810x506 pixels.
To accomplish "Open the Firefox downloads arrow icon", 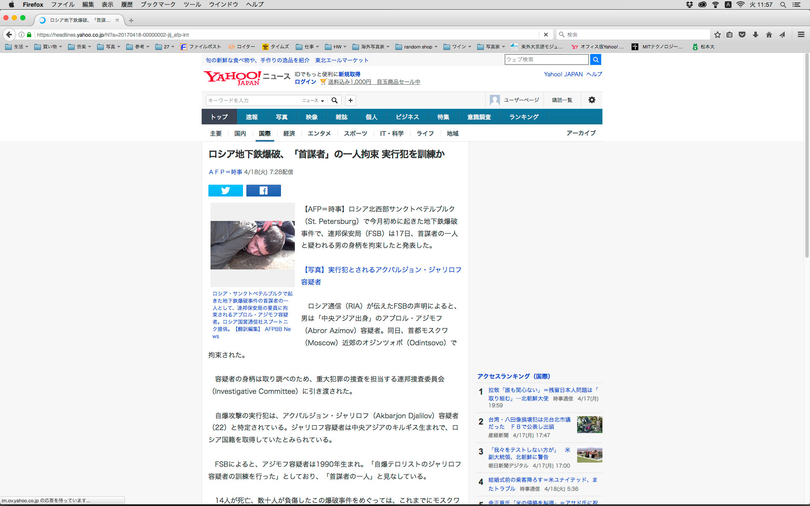I will [756, 35].
